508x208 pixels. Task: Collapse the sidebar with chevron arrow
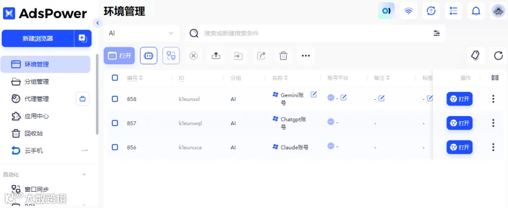[x=97, y=23]
